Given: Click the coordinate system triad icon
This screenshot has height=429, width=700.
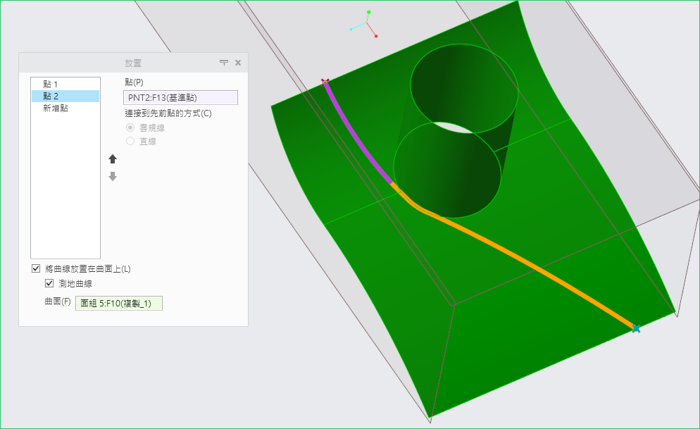Looking at the screenshot, I should (x=367, y=25).
